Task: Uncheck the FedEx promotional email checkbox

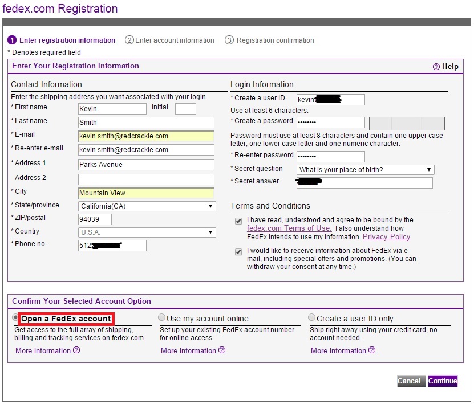Action: tap(238, 251)
